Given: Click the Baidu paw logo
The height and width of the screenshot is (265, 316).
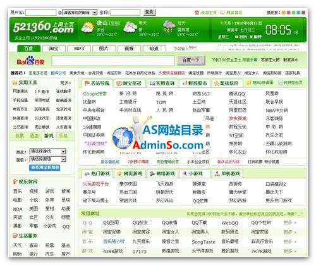Looking at the screenshot, I should click(x=30, y=60).
